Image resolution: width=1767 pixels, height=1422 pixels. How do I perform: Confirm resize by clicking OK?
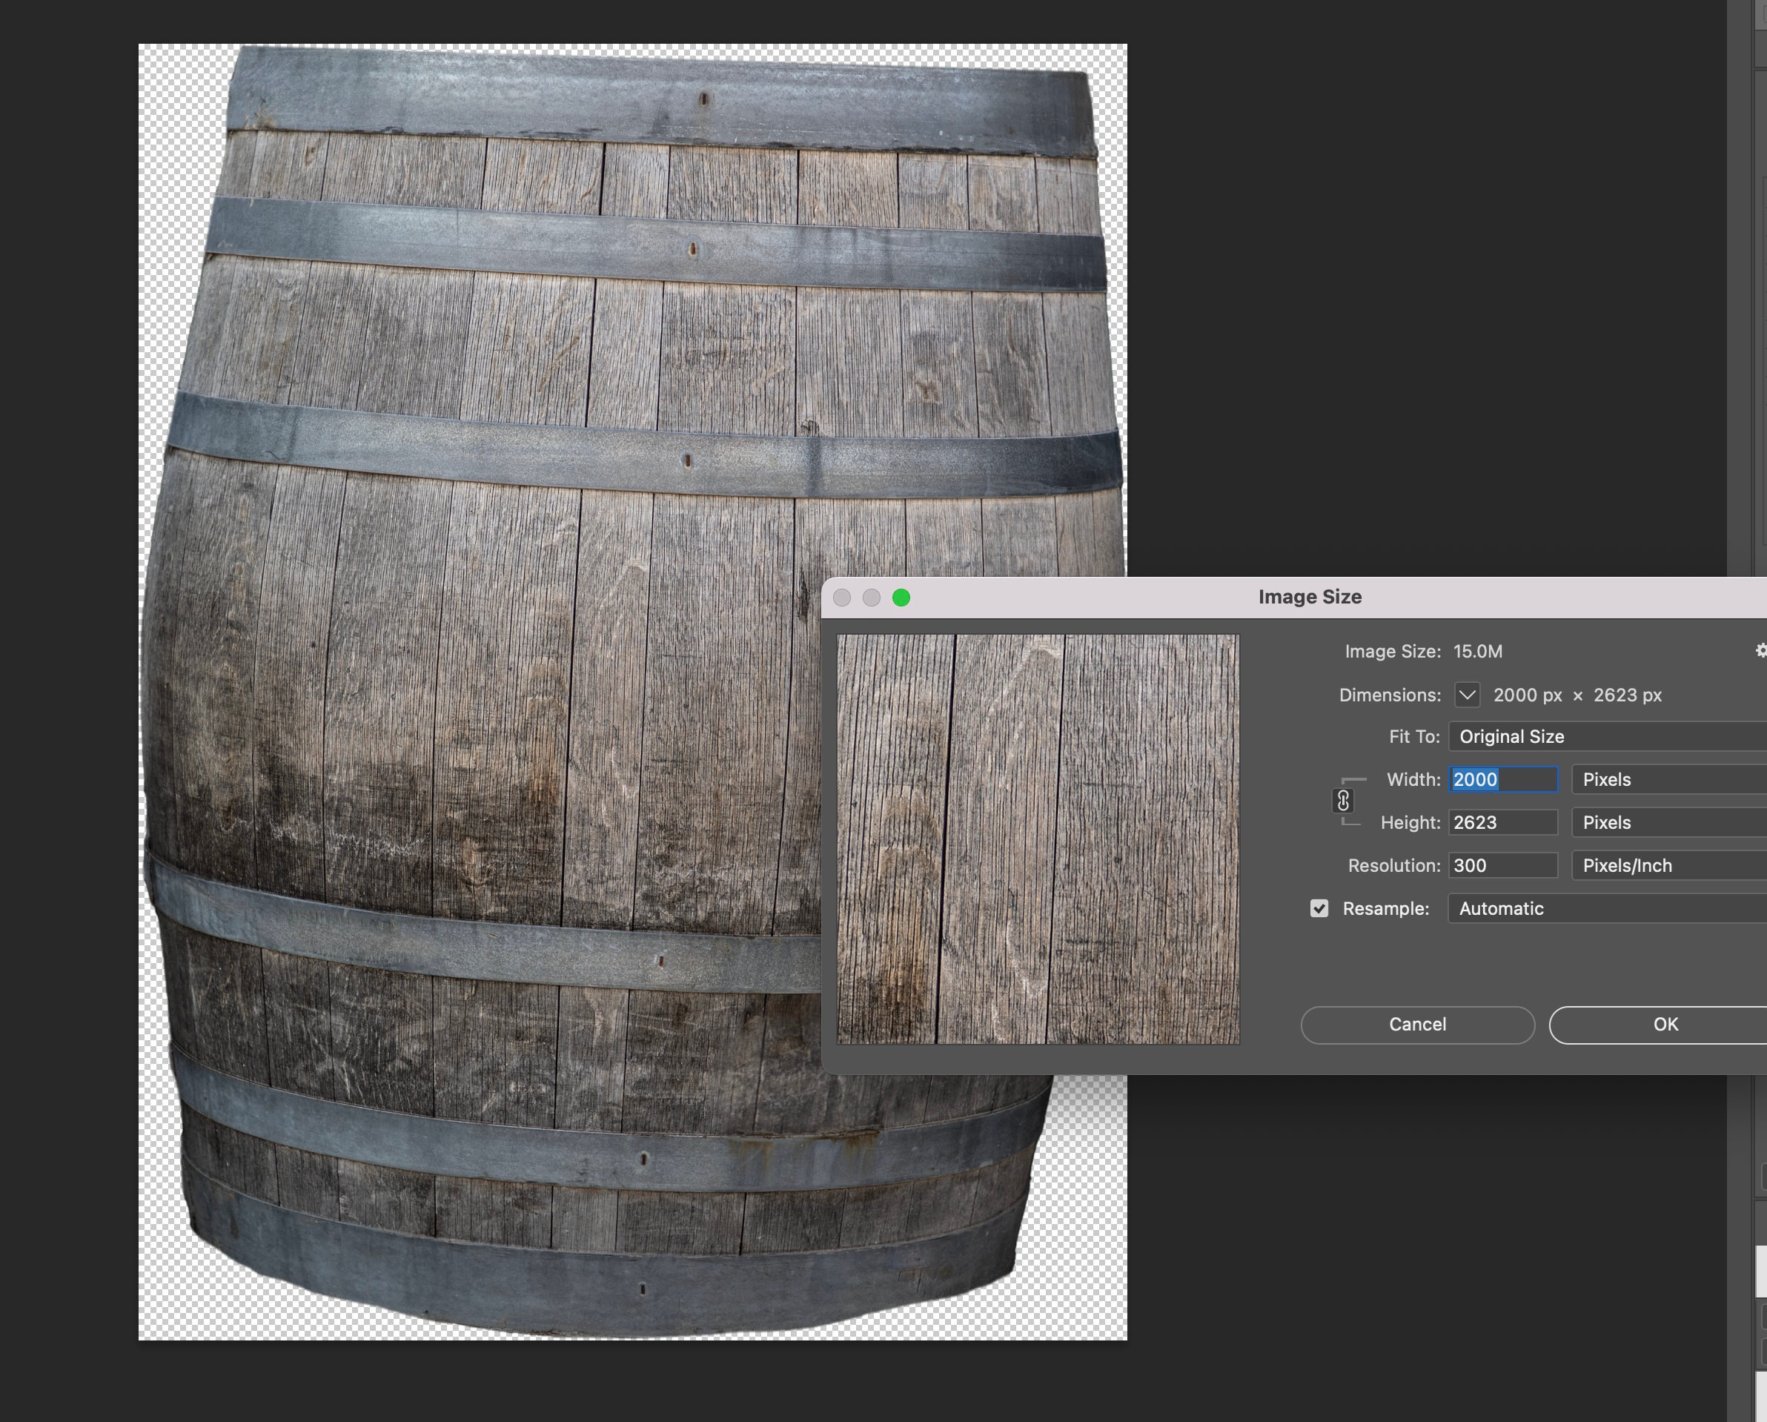1665,1024
